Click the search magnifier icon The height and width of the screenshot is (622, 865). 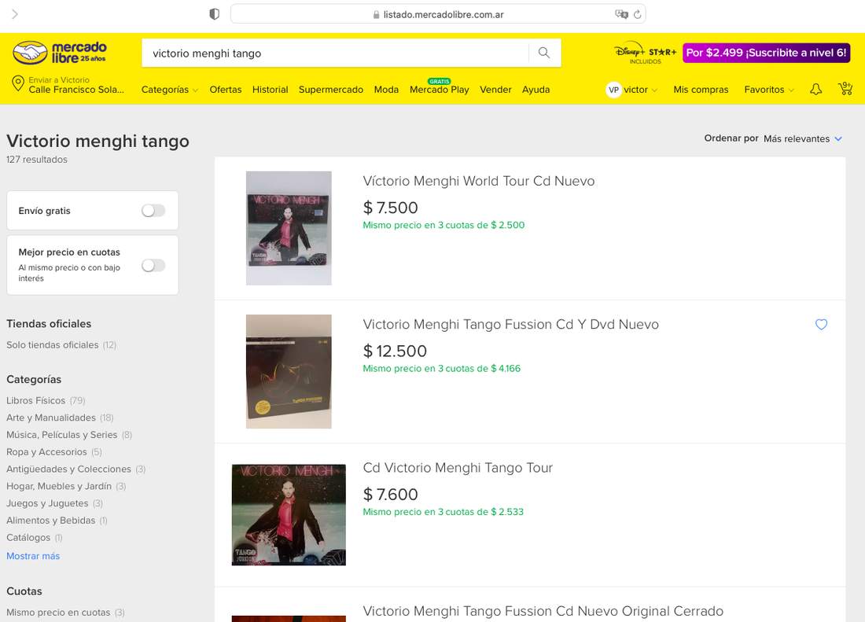coord(544,53)
